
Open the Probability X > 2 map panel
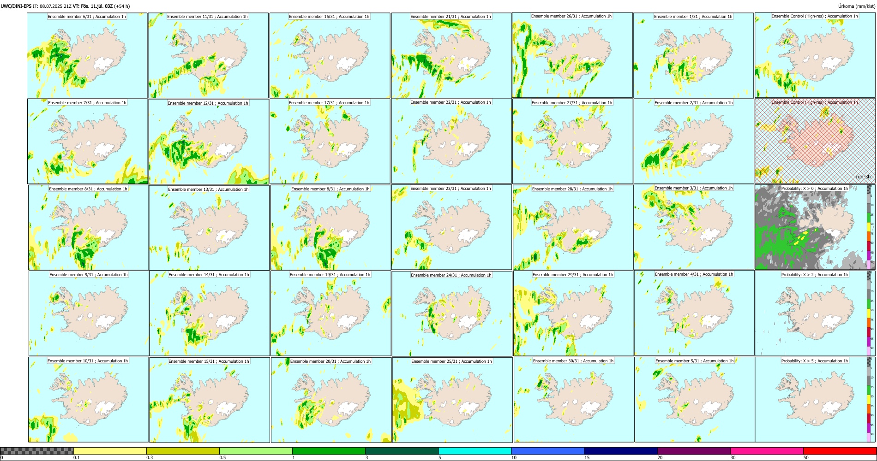pyautogui.click(x=815, y=313)
